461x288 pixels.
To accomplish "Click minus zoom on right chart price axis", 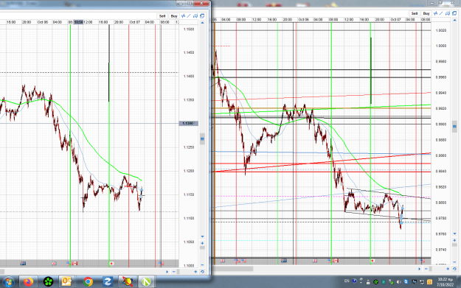I will click(x=454, y=262).
